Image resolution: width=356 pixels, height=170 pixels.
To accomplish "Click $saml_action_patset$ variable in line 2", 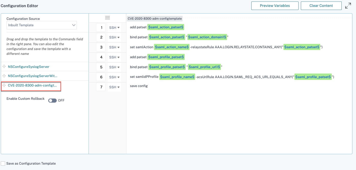I will [x=167, y=37].
